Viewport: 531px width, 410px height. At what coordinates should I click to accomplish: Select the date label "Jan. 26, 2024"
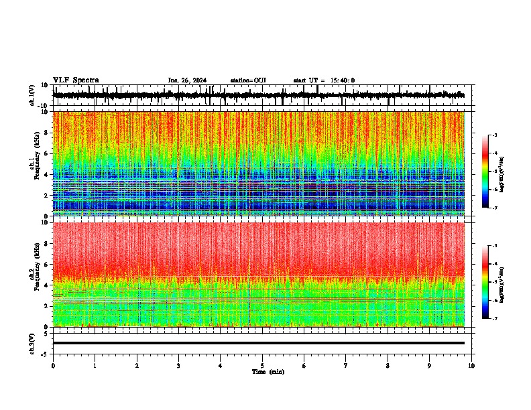coord(187,80)
